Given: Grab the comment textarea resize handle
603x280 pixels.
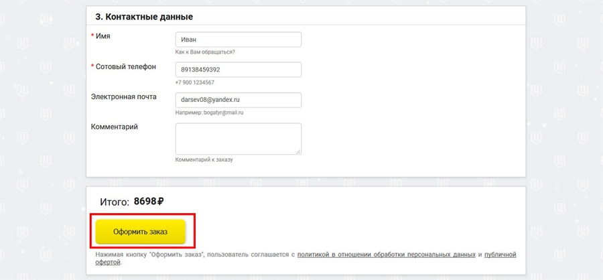Looking at the screenshot, I should (298, 151).
